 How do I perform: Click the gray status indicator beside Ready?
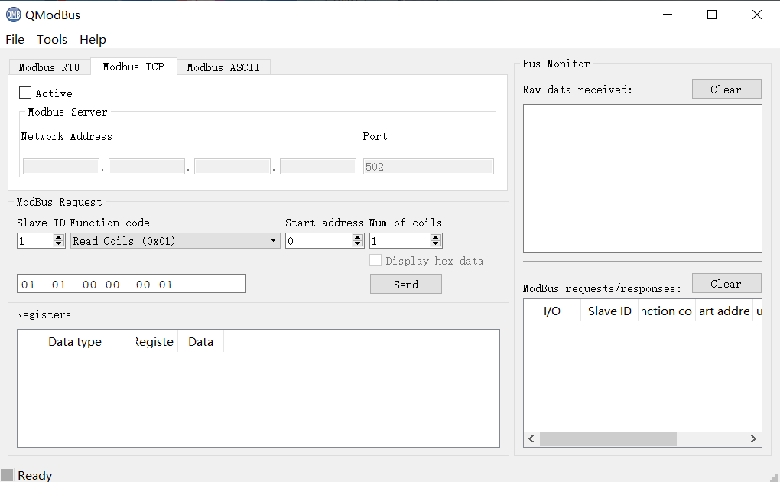(7, 475)
